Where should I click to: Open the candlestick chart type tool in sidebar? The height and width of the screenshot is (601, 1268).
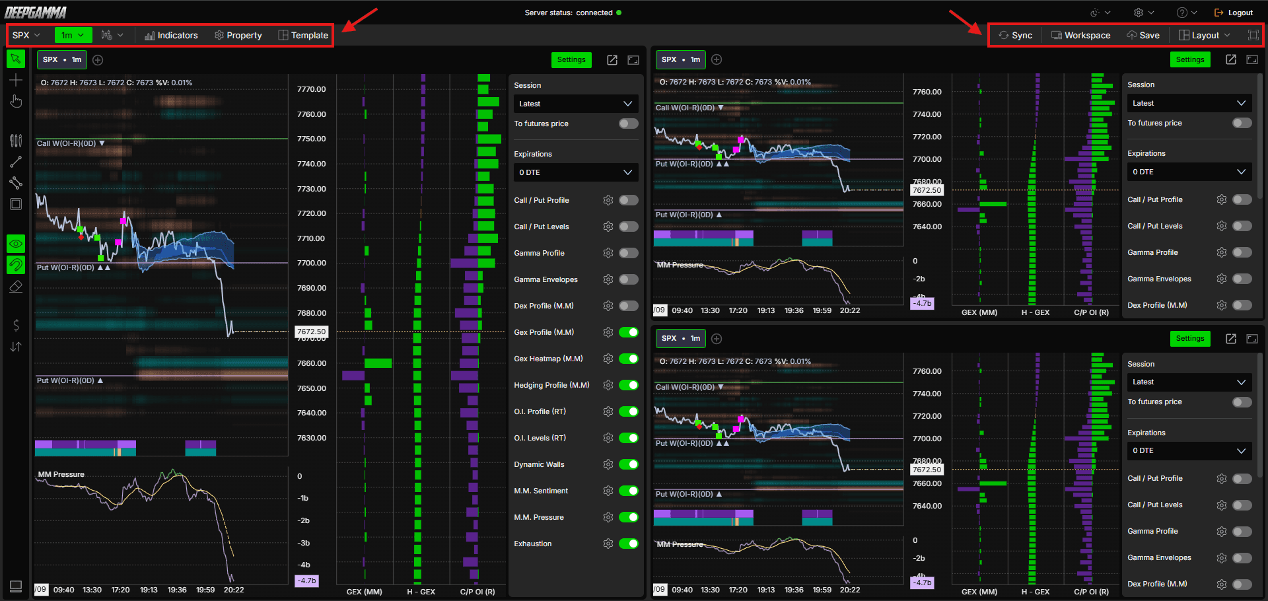click(16, 140)
